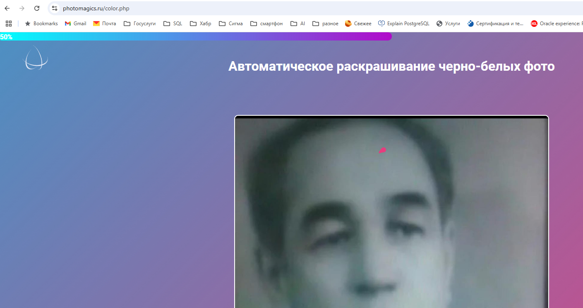Expand the разное bookmark folder
Viewport: 583px width, 308px height.
pos(326,24)
